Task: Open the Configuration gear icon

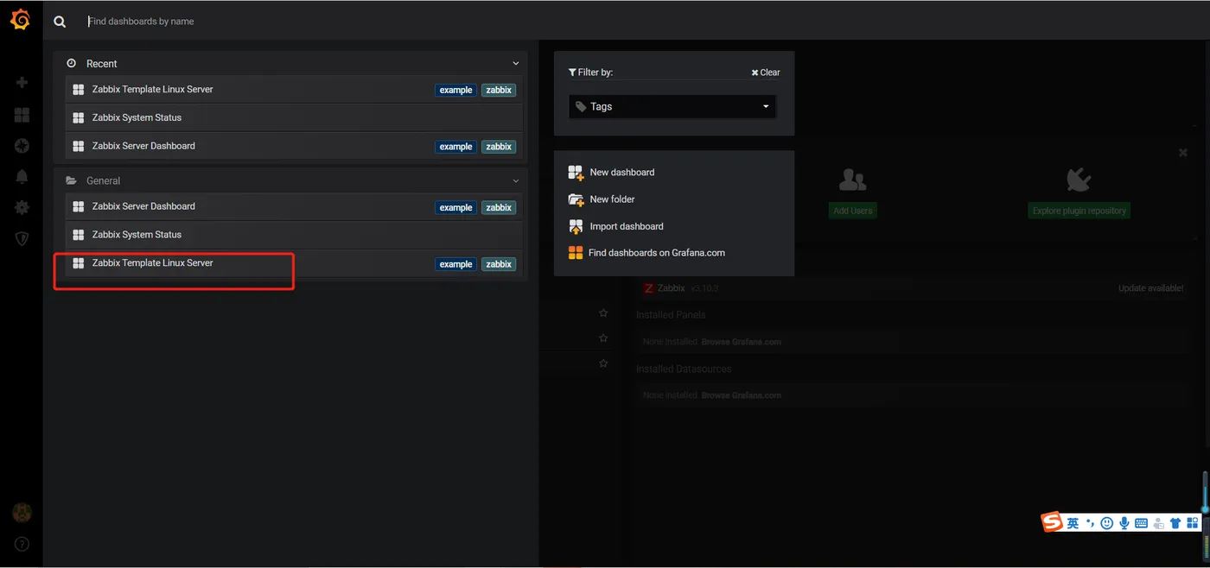Action: pyautogui.click(x=22, y=208)
